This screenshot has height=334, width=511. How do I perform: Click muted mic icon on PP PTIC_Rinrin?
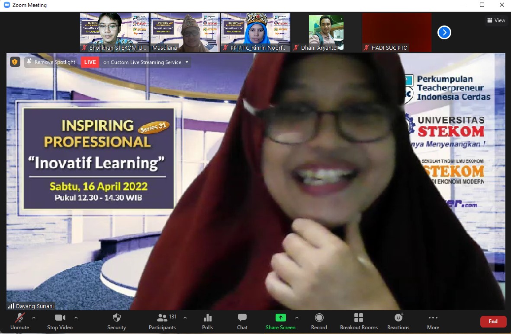pyautogui.click(x=225, y=48)
